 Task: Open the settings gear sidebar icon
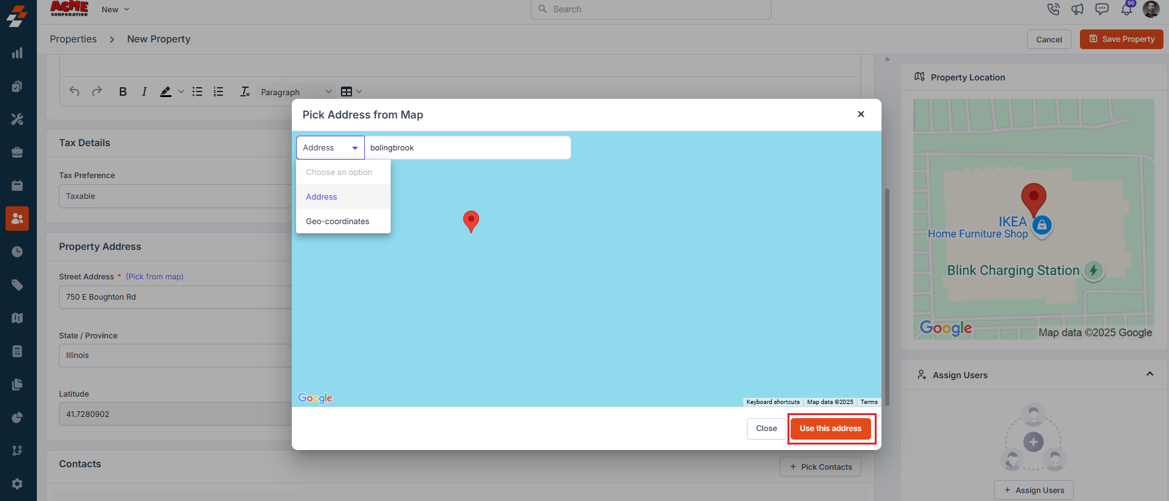[x=17, y=484]
